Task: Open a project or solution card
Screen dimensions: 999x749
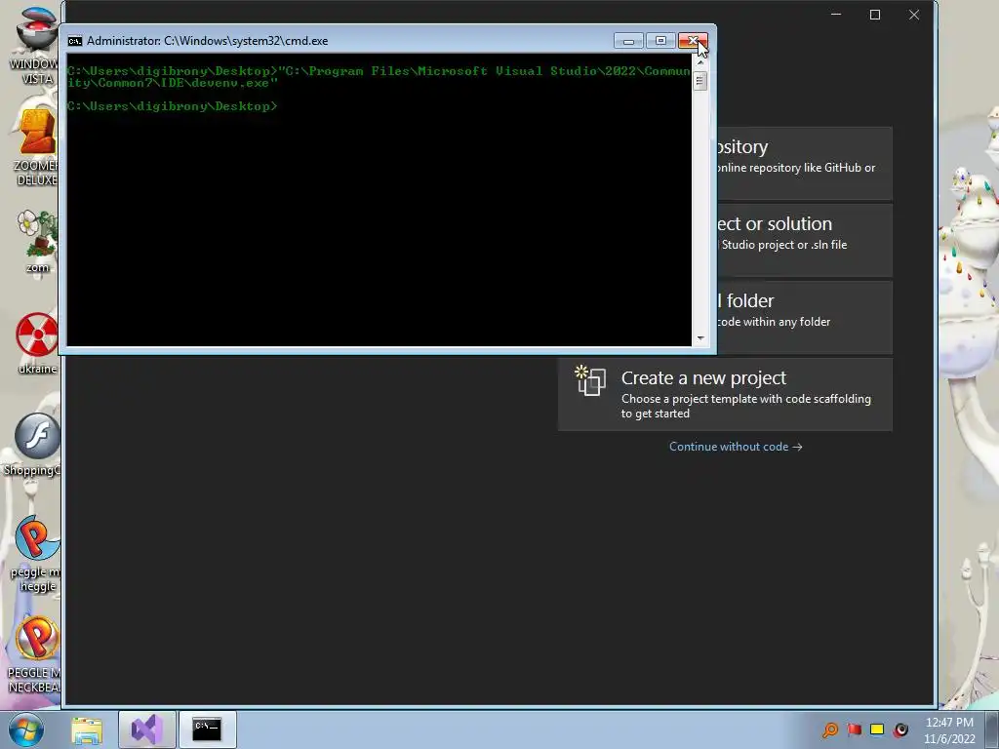Action: tap(805, 240)
